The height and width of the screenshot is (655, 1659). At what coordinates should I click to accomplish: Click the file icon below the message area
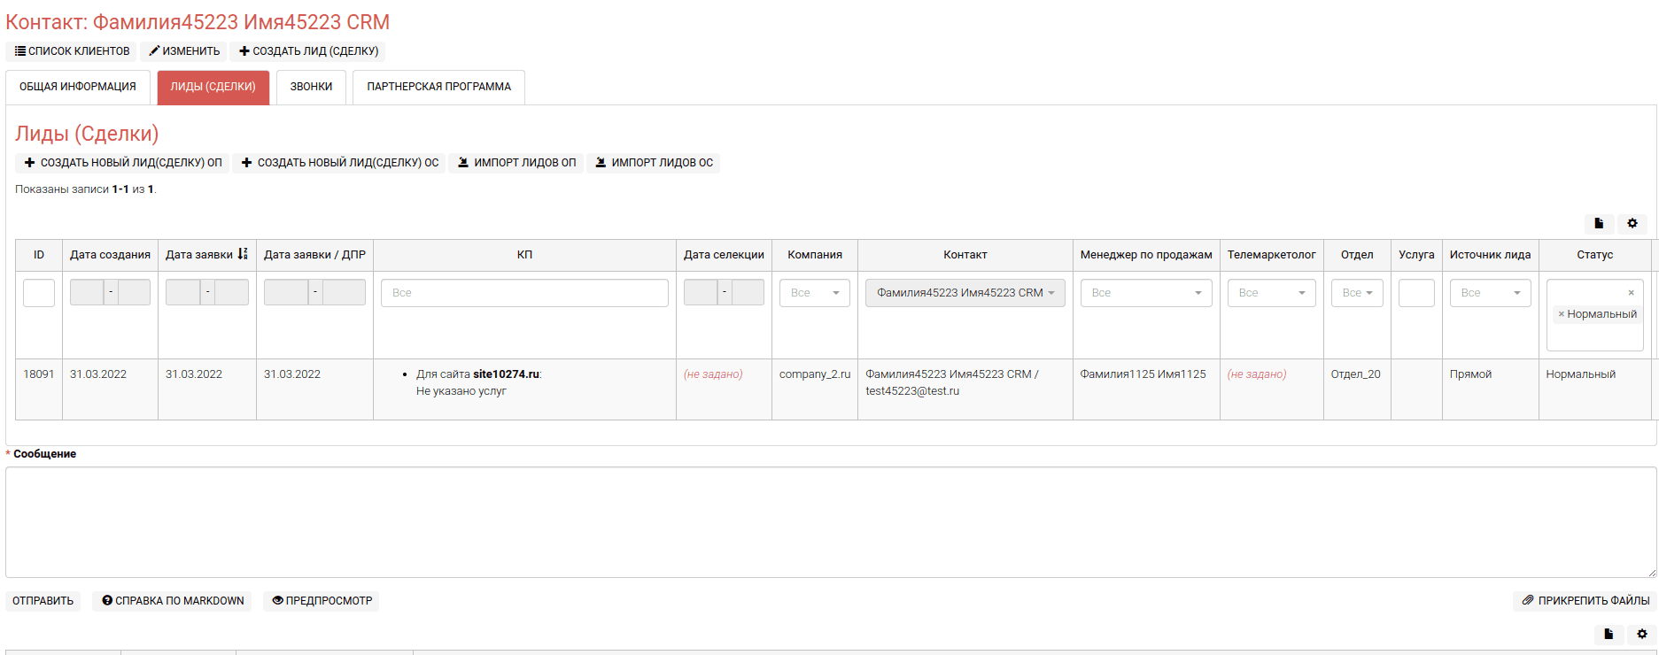click(x=1609, y=634)
